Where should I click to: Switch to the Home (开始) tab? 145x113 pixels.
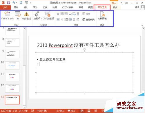point(16,8)
